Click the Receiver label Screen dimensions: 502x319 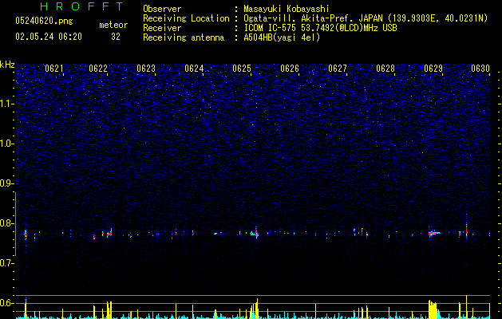tap(162, 28)
